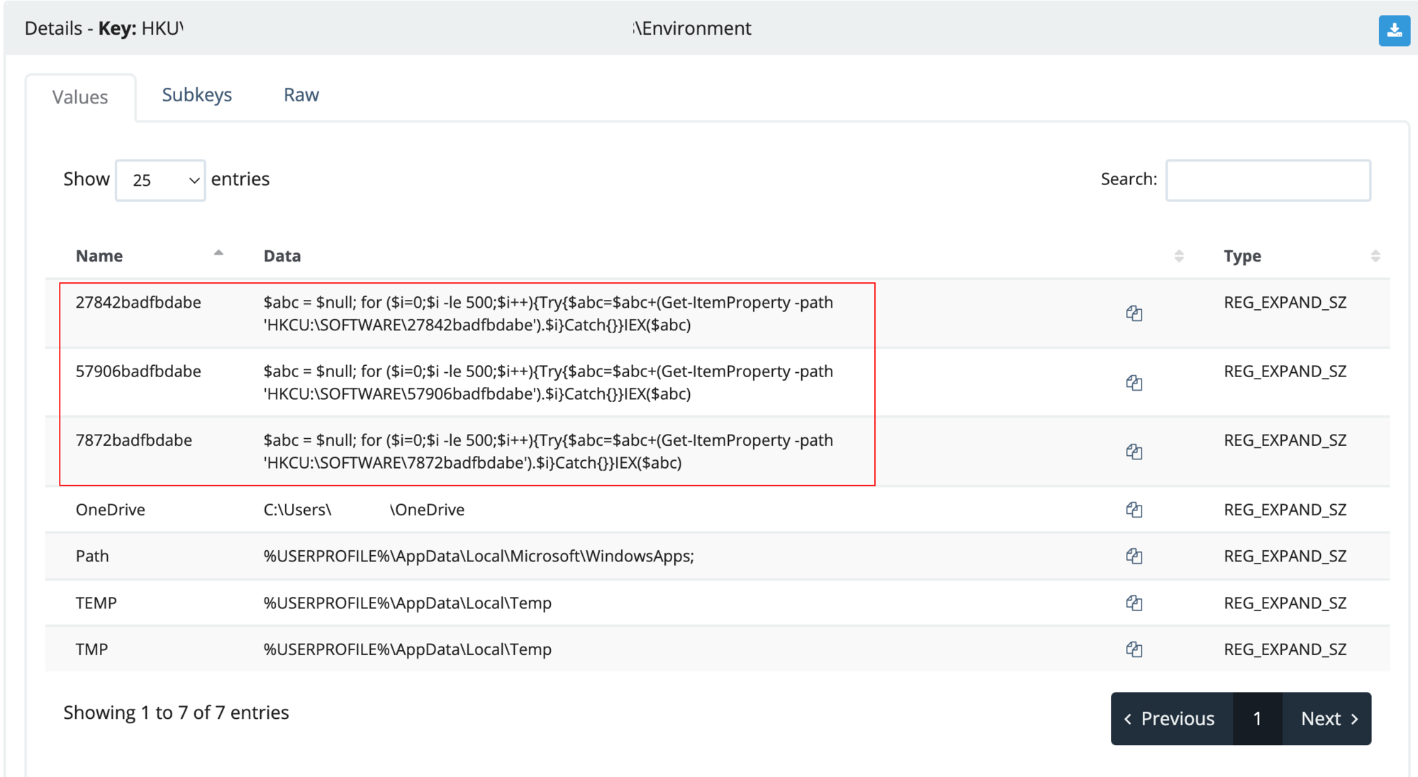This screenshot has height=777, width=1418.
Task: Copy data for the 7872badfbdabe value
Action: point(1134,452)
